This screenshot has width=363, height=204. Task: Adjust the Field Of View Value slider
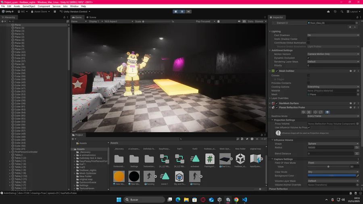click(328, 167)
